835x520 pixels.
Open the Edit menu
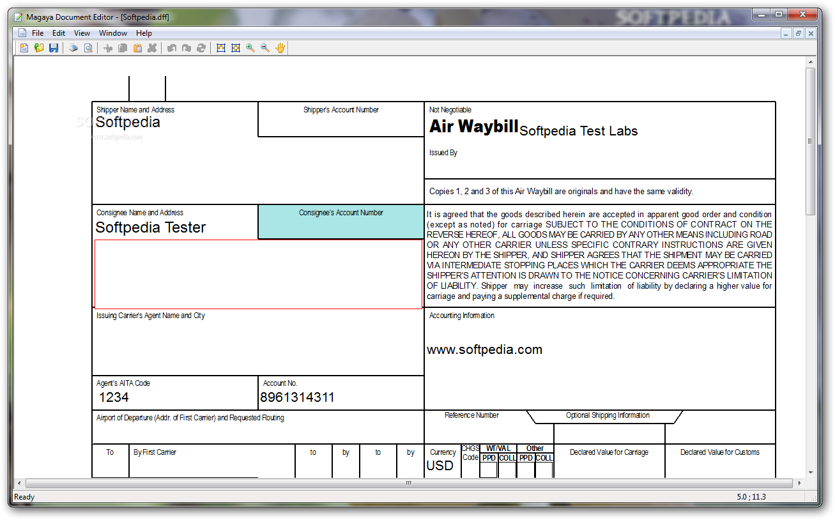pyautogui.click(x=59, y=33)
